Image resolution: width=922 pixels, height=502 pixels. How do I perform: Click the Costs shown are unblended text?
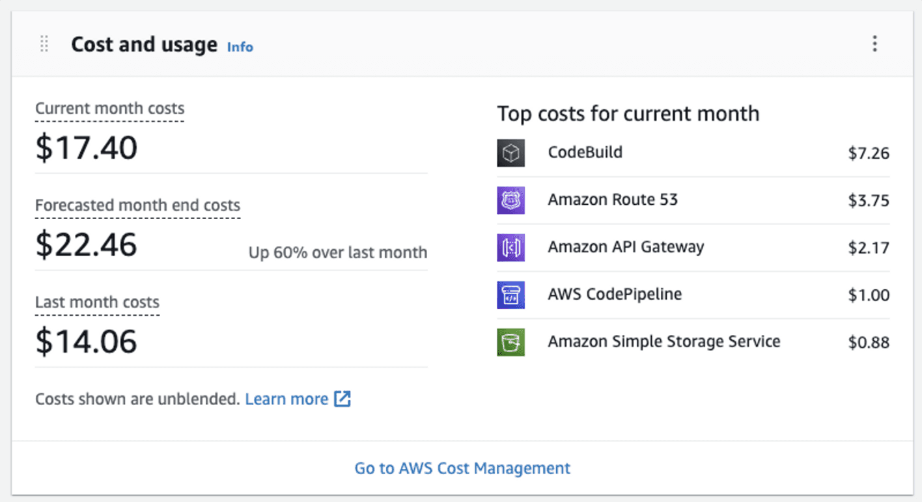(x=137, y=399)
